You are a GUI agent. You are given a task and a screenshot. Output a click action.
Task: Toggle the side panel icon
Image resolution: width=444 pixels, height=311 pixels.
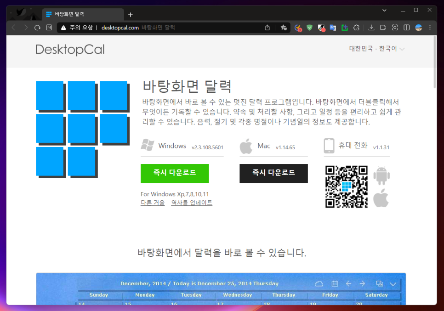pos(407,28)
